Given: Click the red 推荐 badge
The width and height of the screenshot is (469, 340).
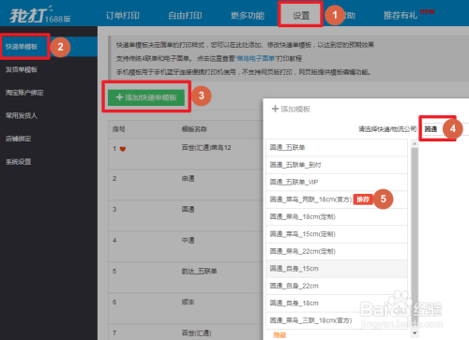Looking at the screenshot, I should pos(363,200).
